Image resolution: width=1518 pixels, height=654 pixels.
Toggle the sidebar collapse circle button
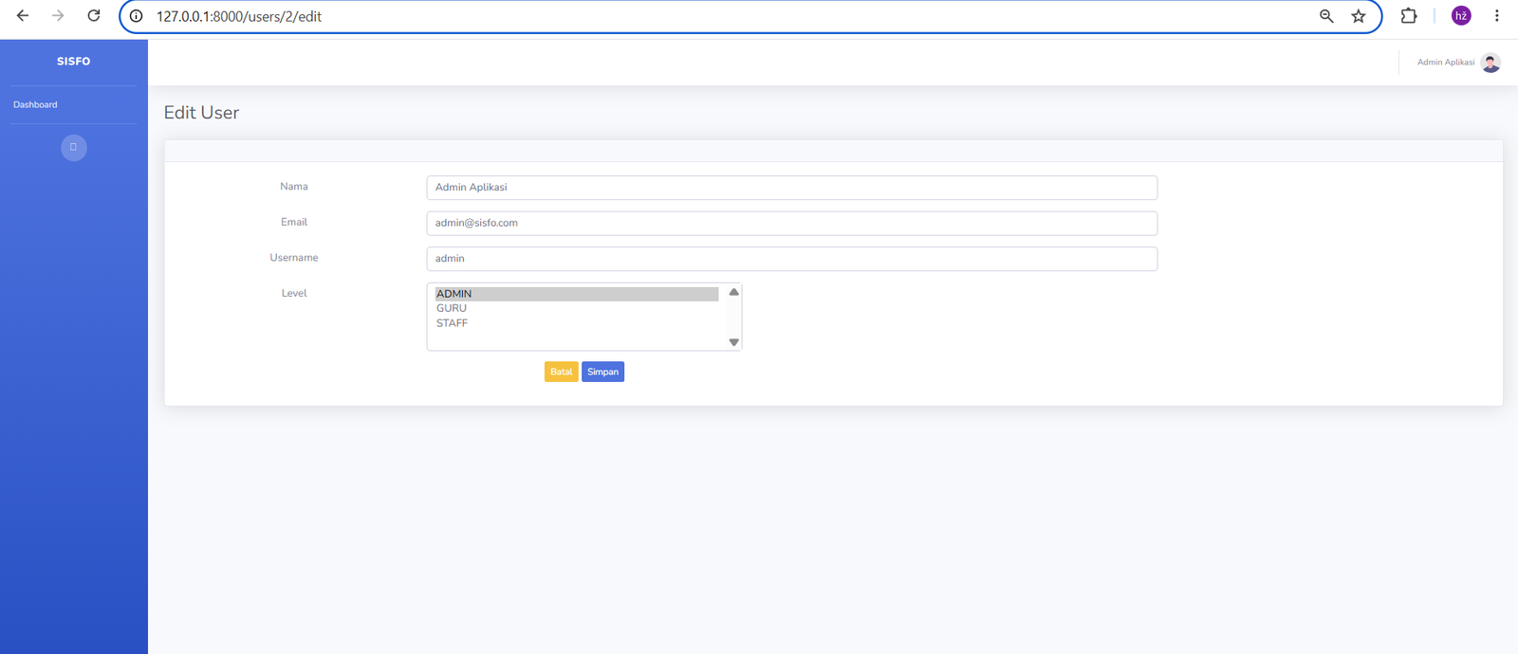(74, 148)
